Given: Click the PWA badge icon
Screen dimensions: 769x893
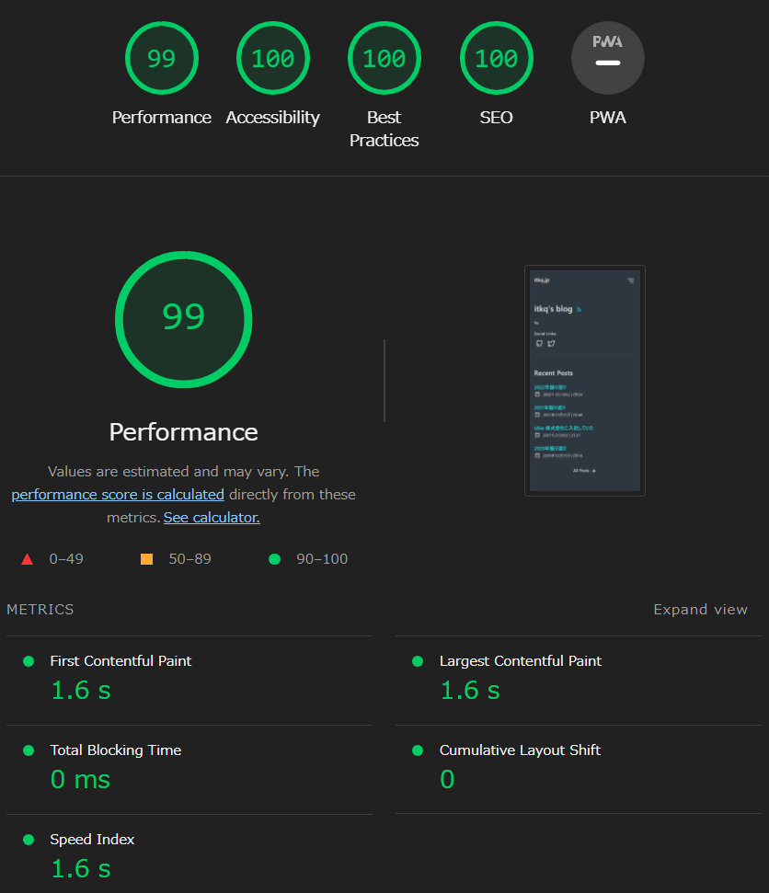Looking at the screenshot, I should (x=607, y=59).
